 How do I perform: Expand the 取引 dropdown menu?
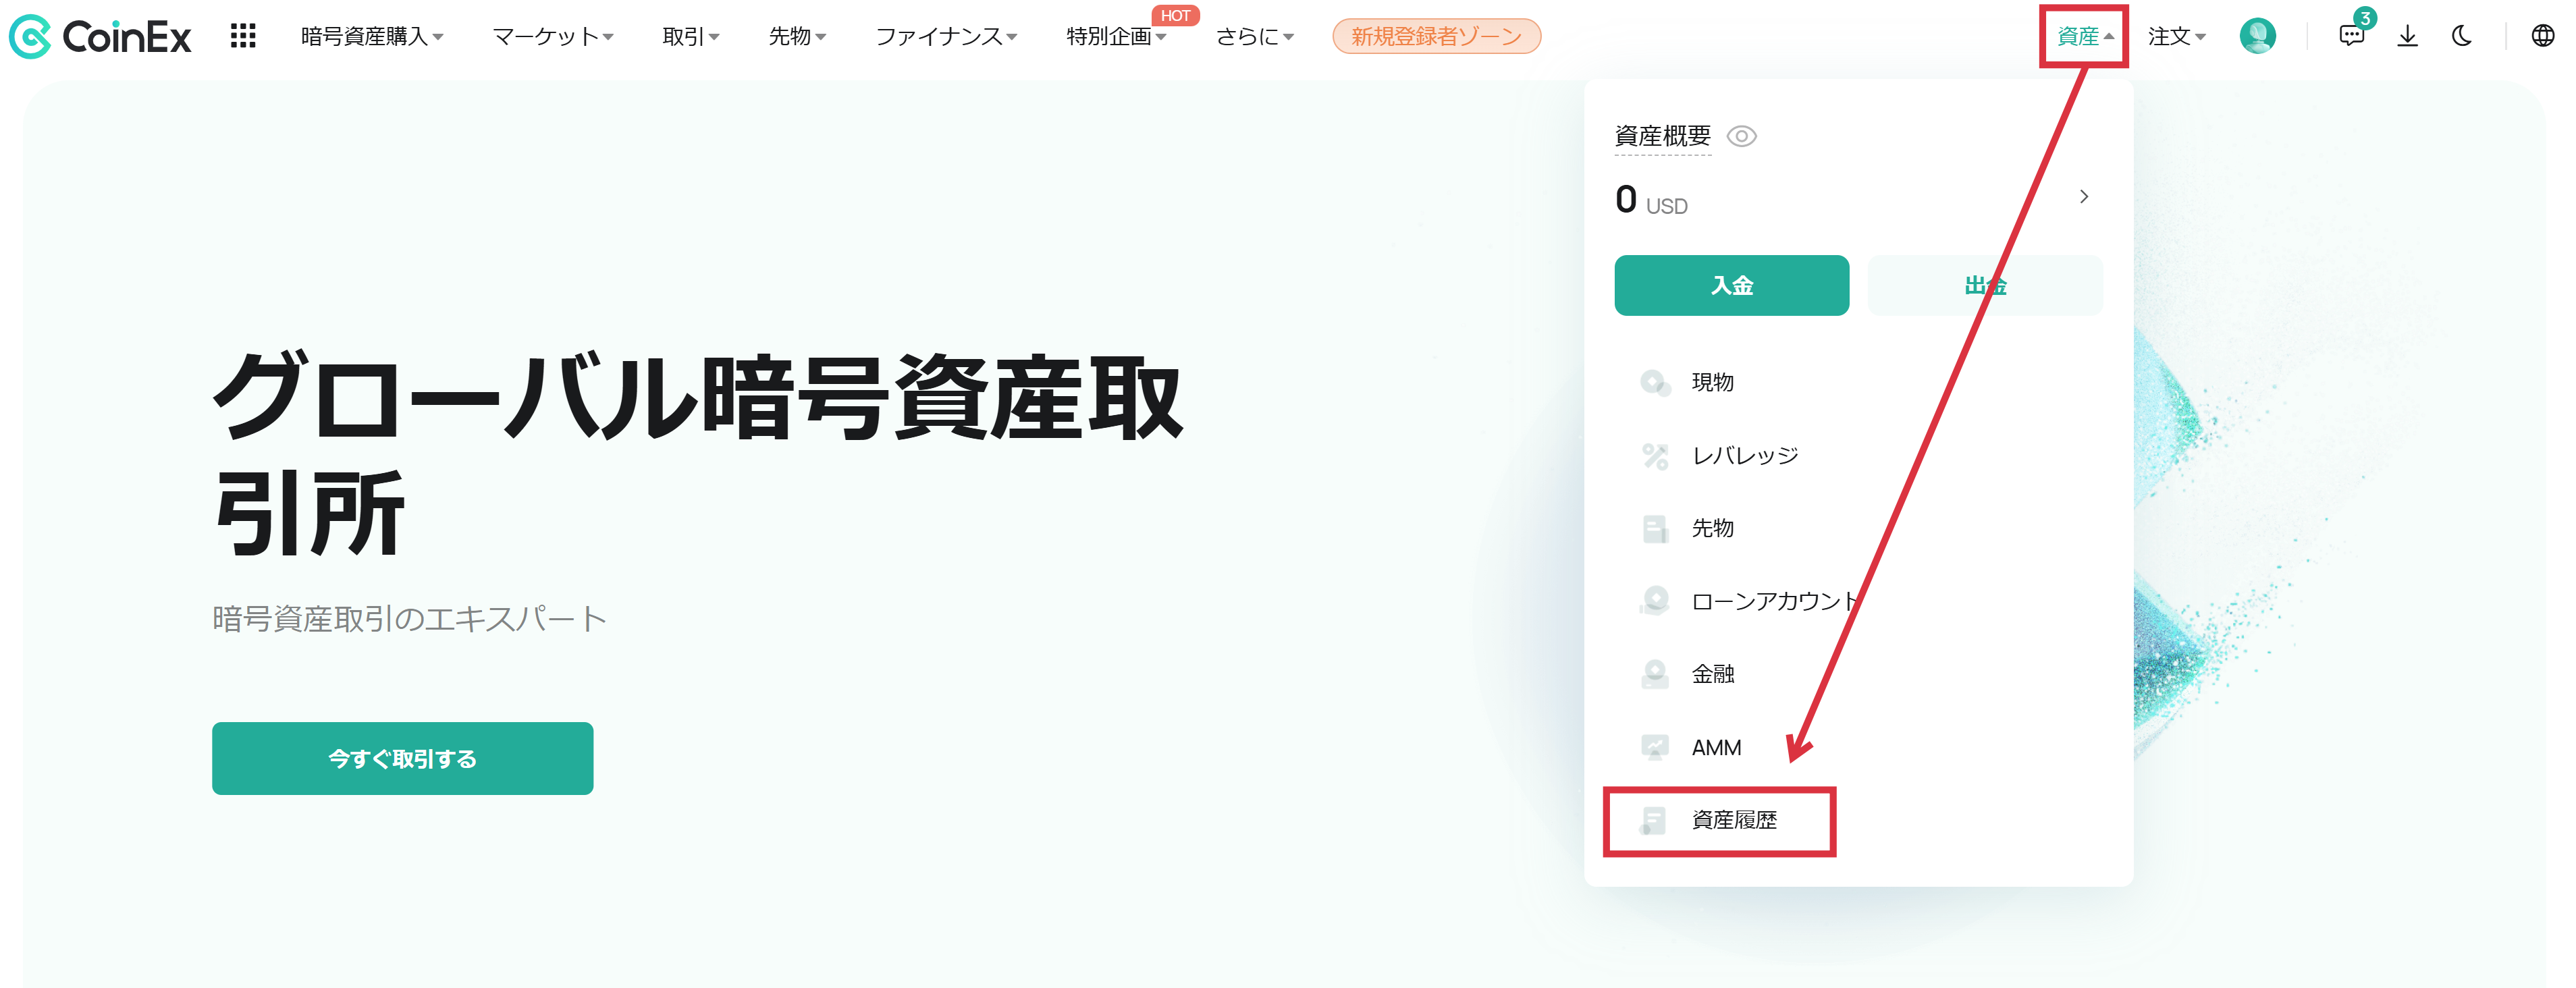(x=691, y=36)
